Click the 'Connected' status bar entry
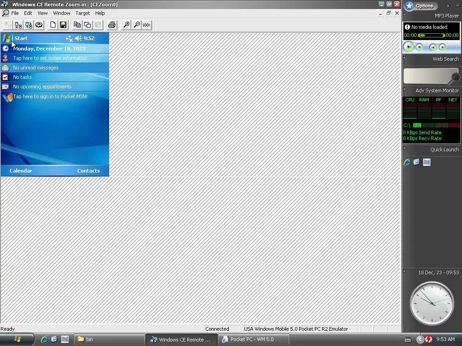Viewport: 462px width, 346px height. [x=217, y=329]
